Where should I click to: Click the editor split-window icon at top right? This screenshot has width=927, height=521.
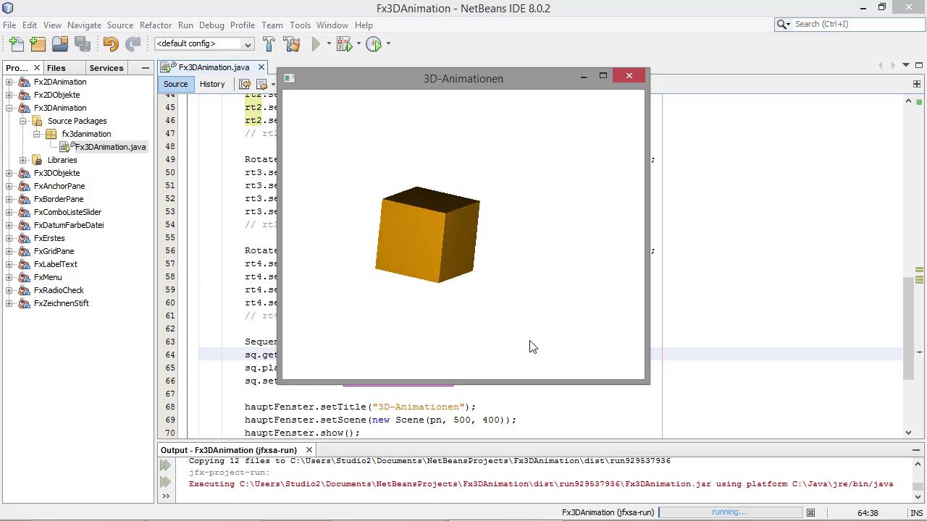pyautogui.click(x=916, y=84)
